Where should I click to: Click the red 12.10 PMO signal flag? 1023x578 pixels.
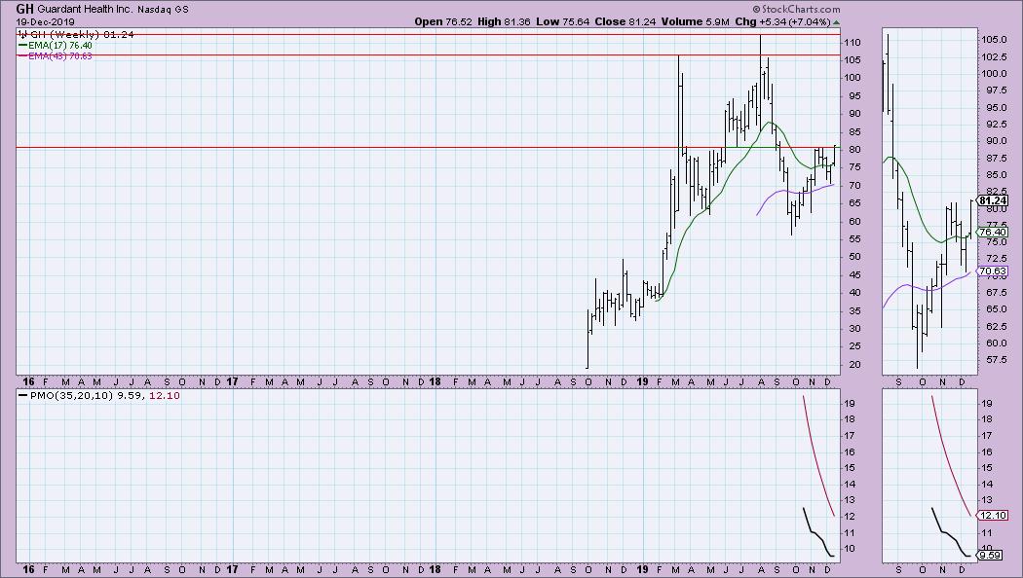click(x=994, y=516)
